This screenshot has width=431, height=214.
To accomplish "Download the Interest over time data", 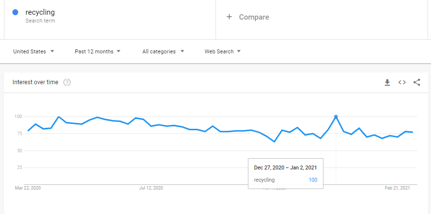I will point(387,82).
